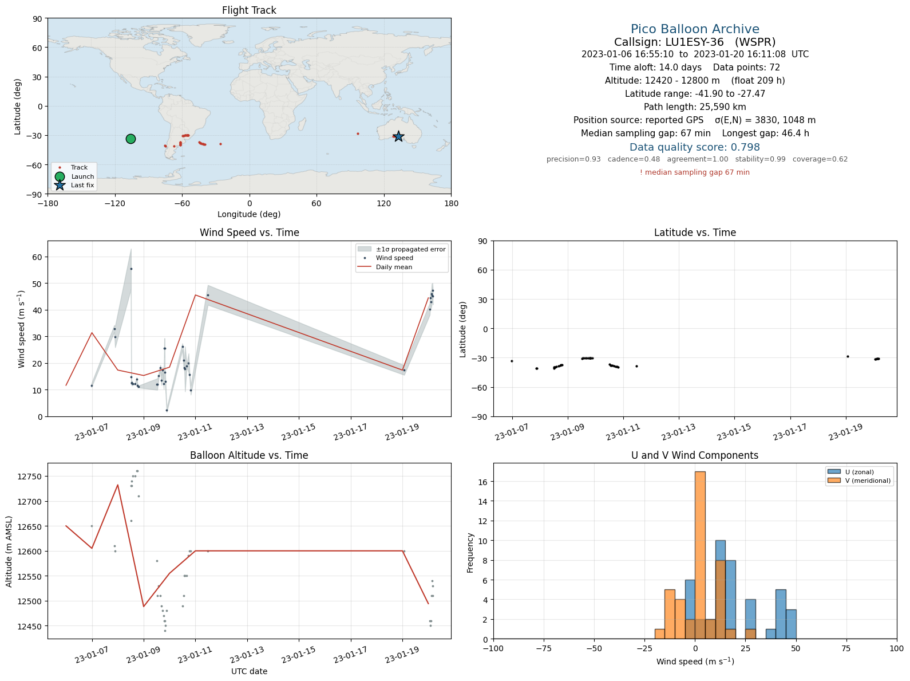Screen dimensions: 910x681
Task: Click the Longitude (deg) axis label
Action: (x=249, y=214)
